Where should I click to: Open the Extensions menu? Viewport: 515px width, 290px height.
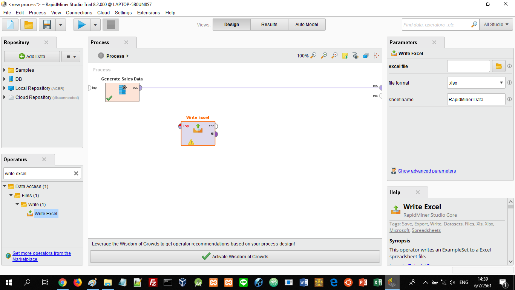[x=148, y=12]
